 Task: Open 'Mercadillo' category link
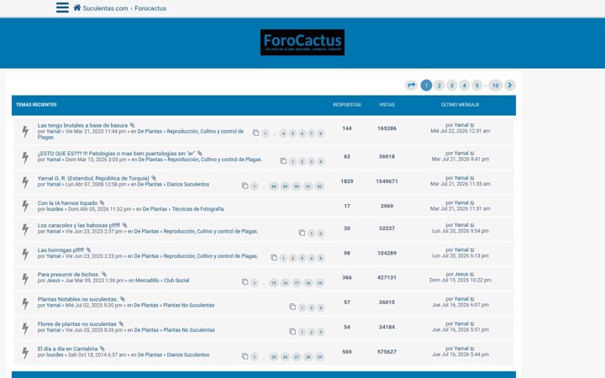point(147,281)
